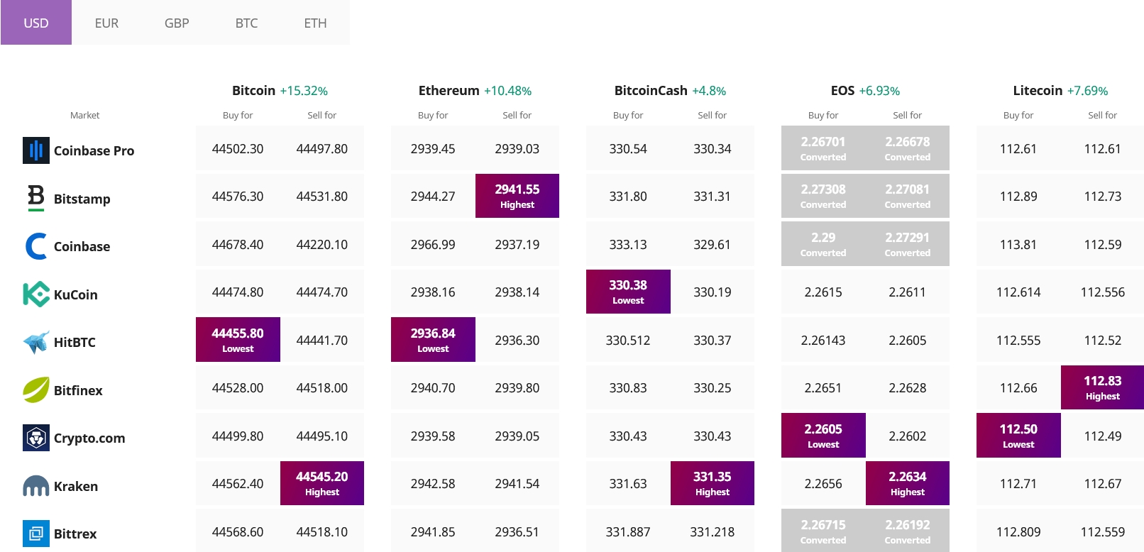Click Bitstamp Bitcoin buy price 44576.30
The image size is (1144, 552).
[238, 197]
